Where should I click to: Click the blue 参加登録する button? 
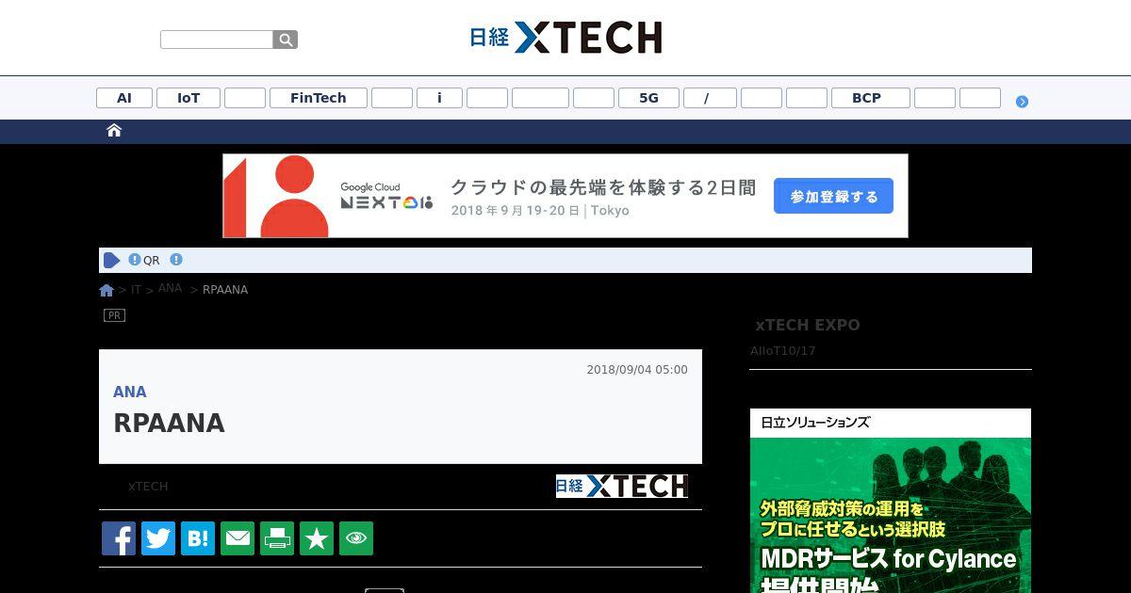(x=833, y=196)
